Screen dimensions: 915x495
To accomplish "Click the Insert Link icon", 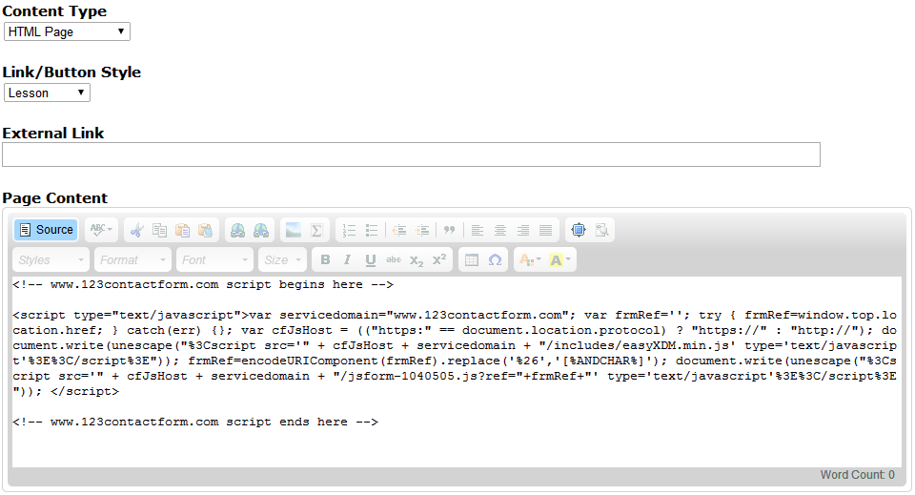I will [x=237, y=230].
